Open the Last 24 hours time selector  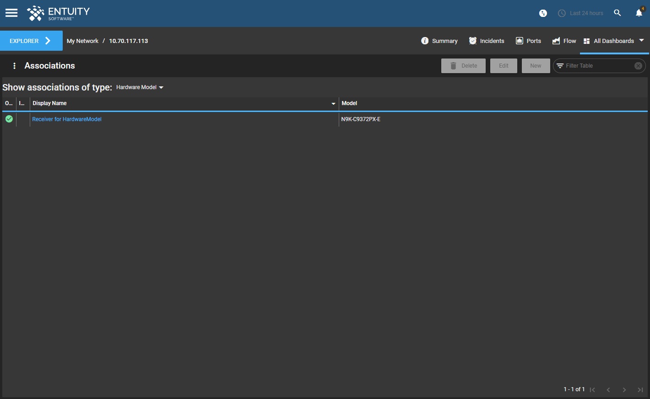point(580,13)
